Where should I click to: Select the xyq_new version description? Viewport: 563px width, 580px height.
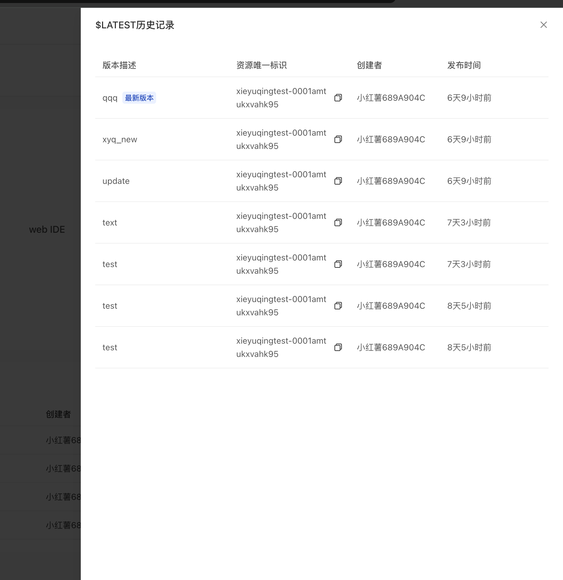[x=120, y=140]
